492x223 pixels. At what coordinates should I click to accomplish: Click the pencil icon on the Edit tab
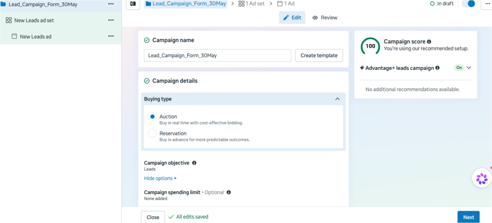(286, 18)
